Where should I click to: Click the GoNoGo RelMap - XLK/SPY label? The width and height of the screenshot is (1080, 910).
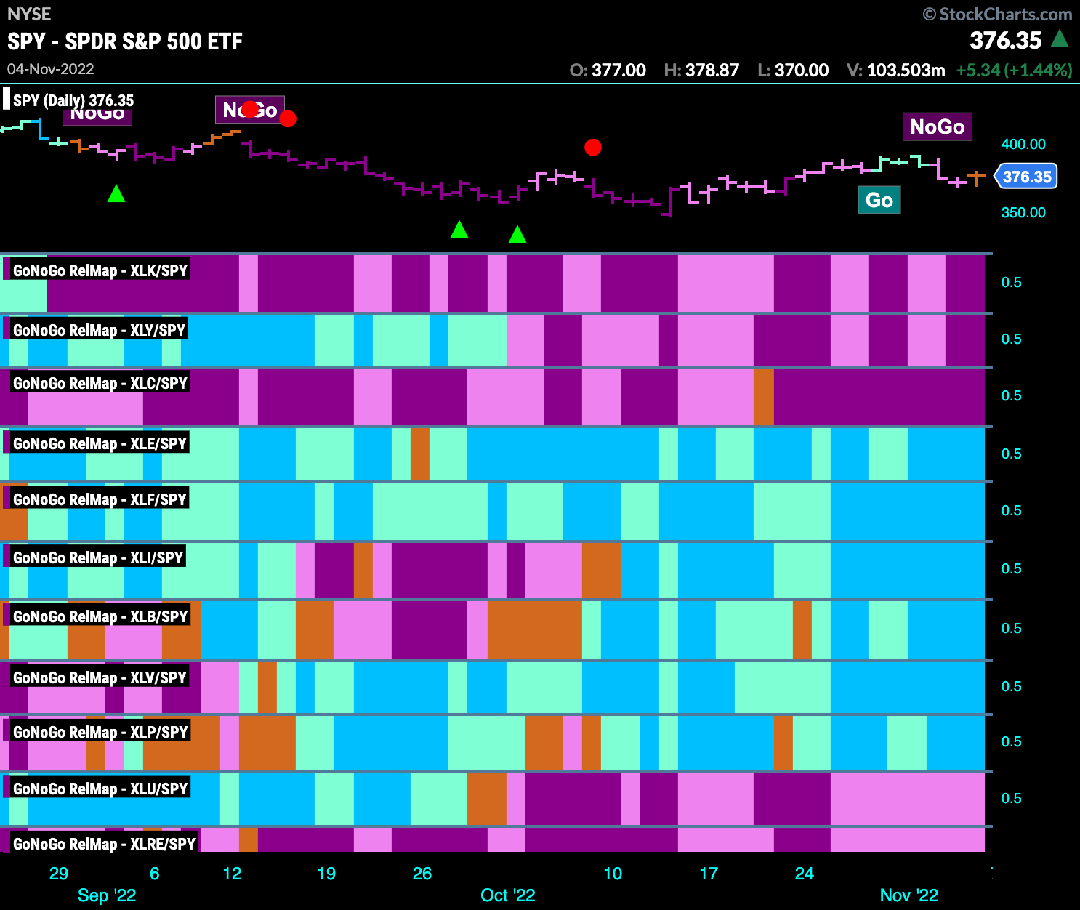(100, 270)
